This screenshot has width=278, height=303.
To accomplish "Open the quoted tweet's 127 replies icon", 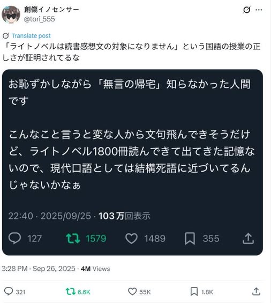I will click(14, 238).
